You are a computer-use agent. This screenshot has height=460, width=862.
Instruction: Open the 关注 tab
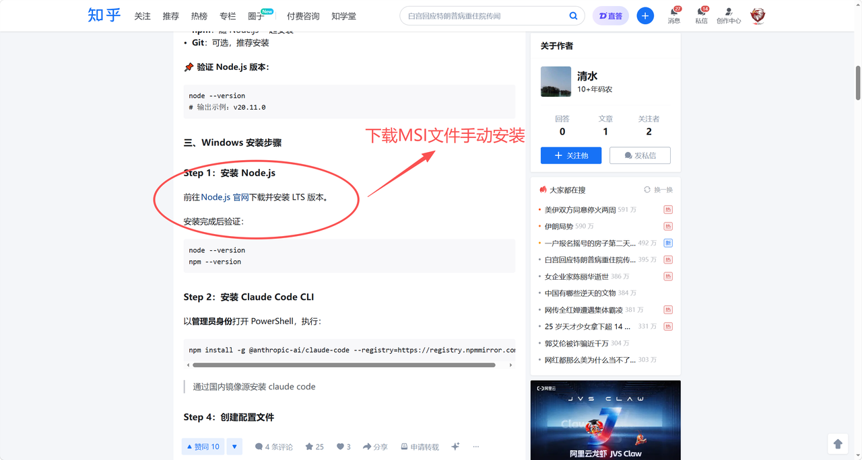click(x=142, y=16)
